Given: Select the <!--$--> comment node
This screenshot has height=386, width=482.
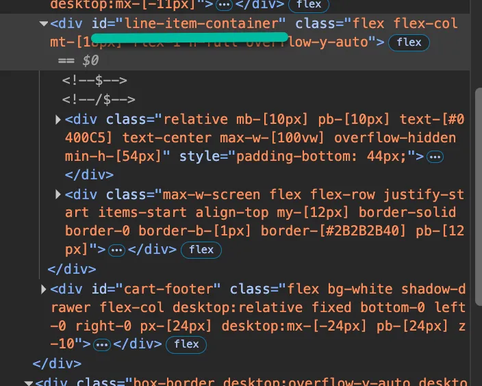Looking at the screenshot, I should 94,80.
